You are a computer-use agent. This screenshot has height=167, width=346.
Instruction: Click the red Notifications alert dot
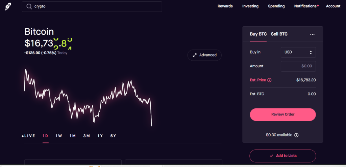318,5
